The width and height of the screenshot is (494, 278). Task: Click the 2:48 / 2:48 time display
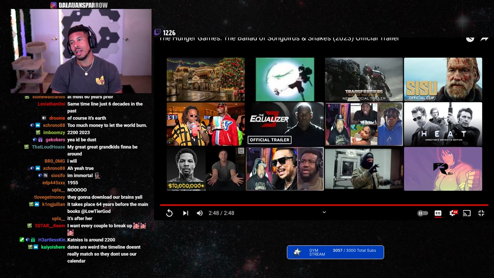(x=221, y=213)
